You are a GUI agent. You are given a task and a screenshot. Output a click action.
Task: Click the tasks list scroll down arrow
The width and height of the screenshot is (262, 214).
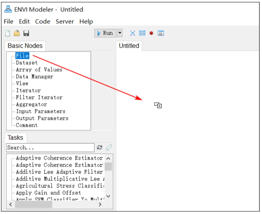tap(108, 196)
